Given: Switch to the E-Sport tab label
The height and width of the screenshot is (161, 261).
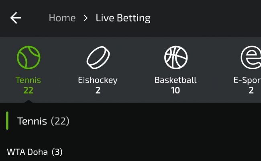Looking at the screenshot, I should pos(247,80).
